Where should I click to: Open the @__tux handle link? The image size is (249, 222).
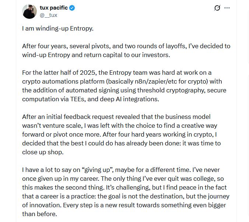click(48, 15)
